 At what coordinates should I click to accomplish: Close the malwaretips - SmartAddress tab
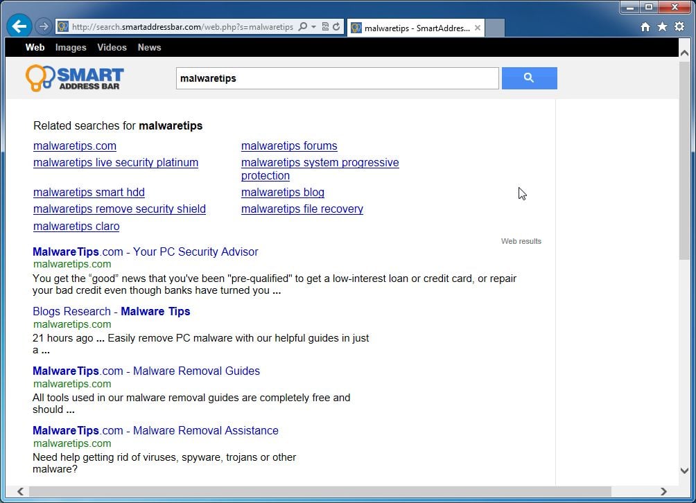pos(477,28)
